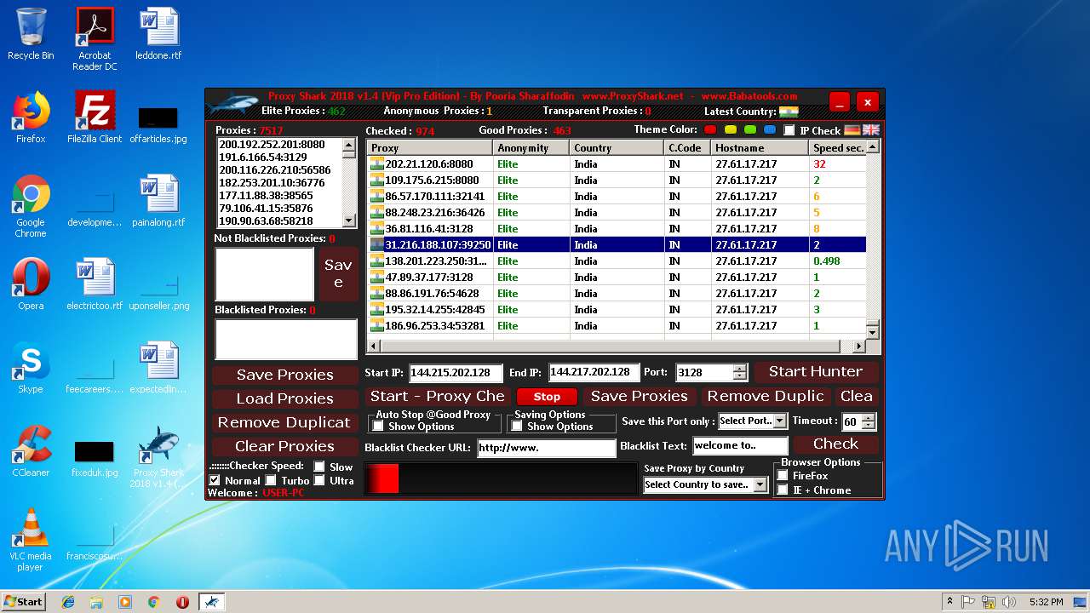The width and height of the screenshot is (1090, 613).
Task: Click Save Proxies button in left panel
Action: click(x=284, y=375)
